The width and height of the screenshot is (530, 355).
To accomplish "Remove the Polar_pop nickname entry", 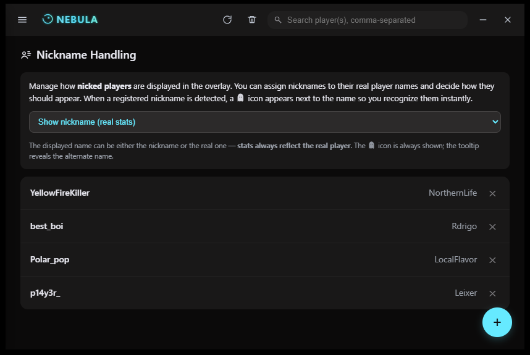I will [x=492, y=260].
